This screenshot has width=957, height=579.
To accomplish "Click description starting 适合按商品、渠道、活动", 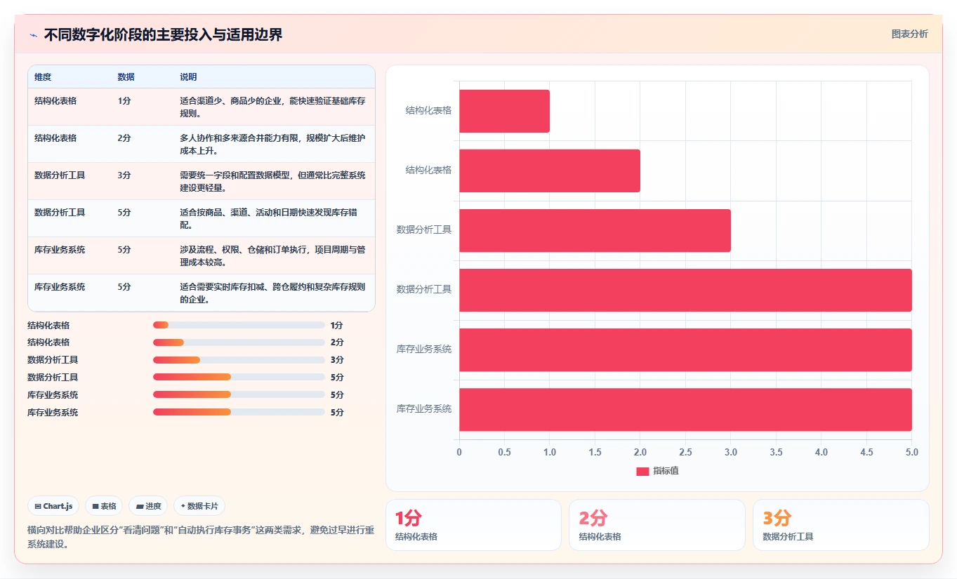I will tap(268, 218).
